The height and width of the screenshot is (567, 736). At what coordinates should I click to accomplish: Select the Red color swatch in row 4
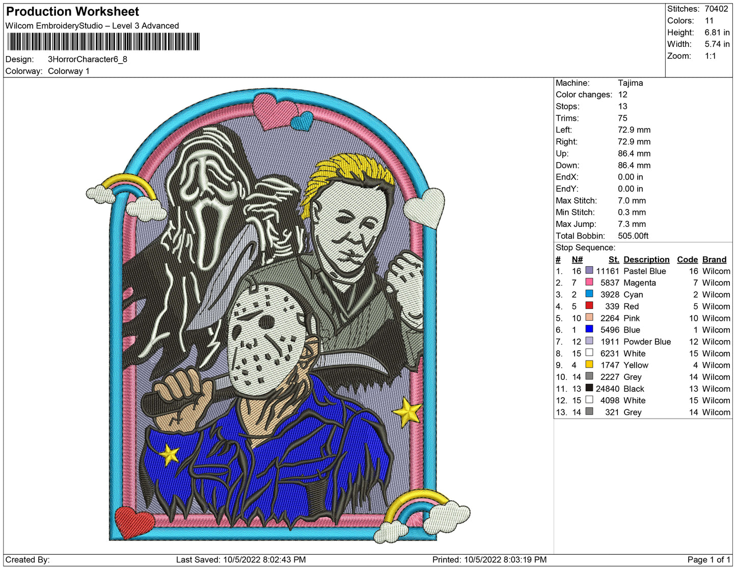[x=589, y=305]
